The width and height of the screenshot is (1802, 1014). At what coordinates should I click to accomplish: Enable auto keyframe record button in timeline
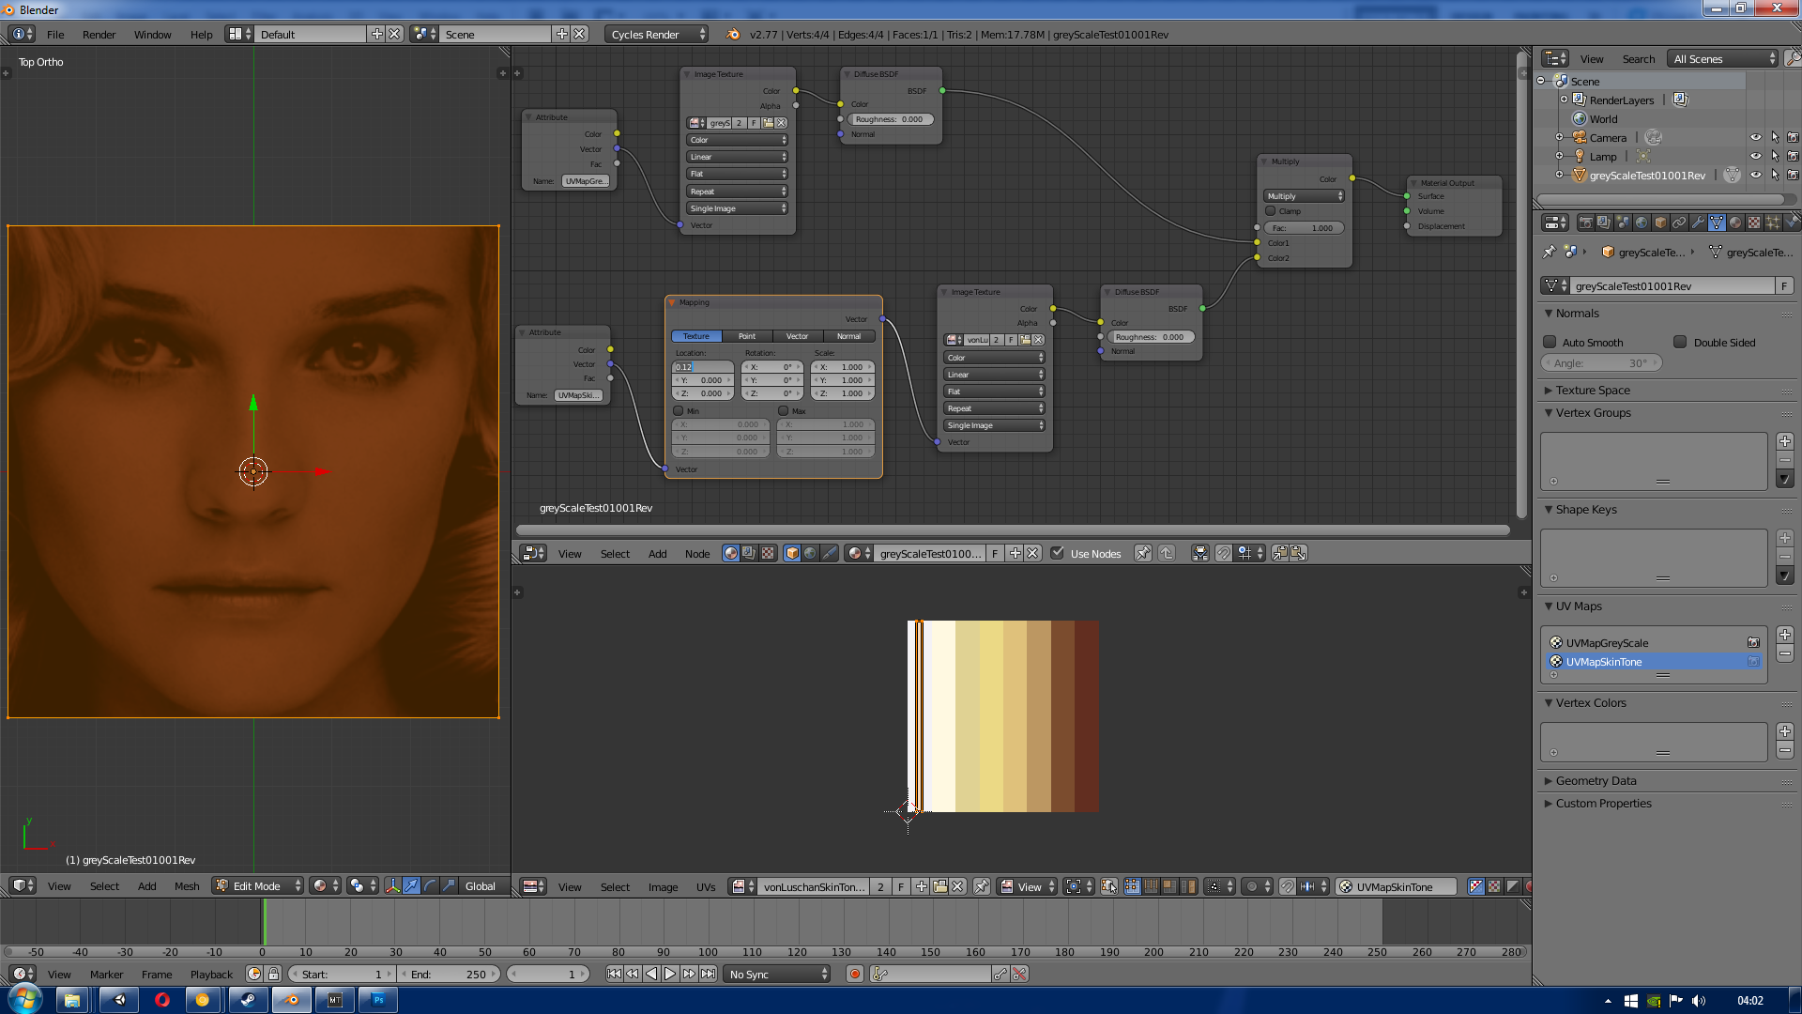coord(854,974)
